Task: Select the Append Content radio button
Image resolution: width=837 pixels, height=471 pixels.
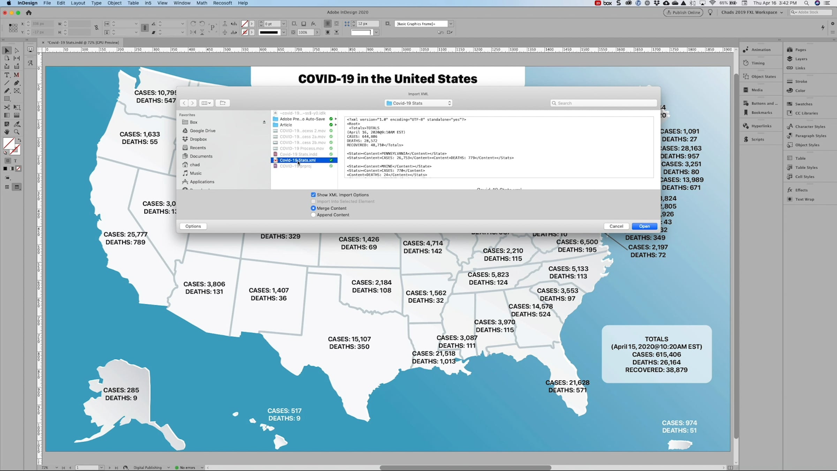Action: click(313, 215)
